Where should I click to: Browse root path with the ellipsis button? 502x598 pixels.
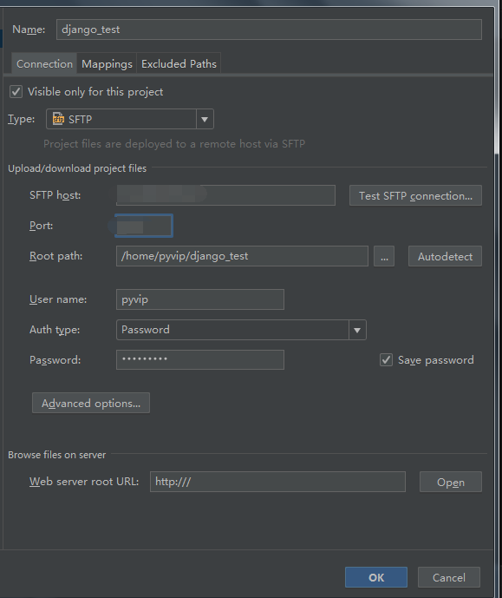[384, 256]
